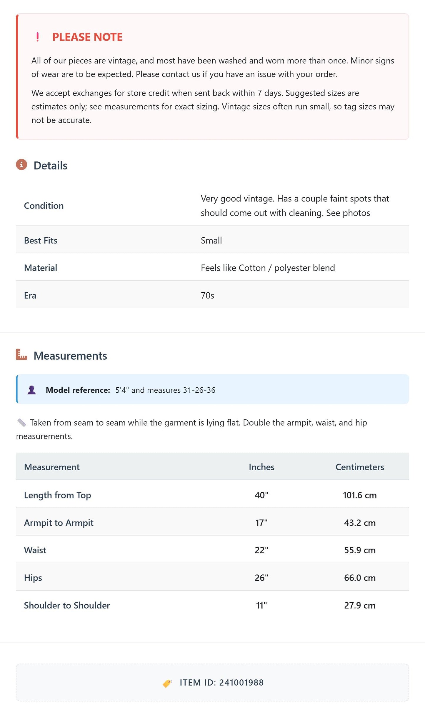Viewport: 425px width, 715px height.
Task: Click the small gray ruler emoji
Action: click(x=21, y=423)
